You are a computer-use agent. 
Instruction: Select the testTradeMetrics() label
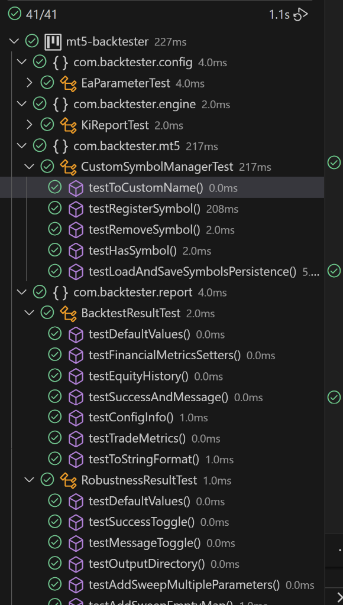pos(137,439)
